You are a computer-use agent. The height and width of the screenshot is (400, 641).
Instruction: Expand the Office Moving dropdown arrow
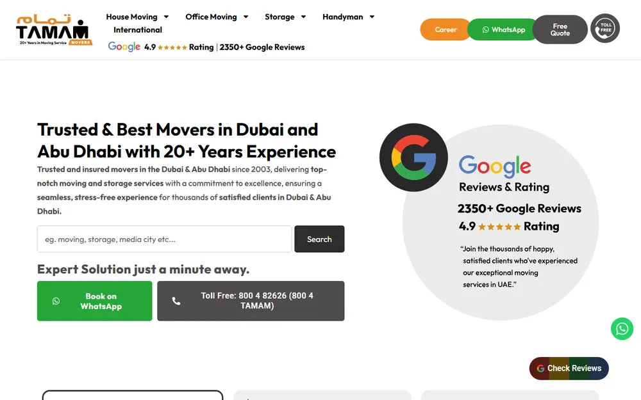pos(246,17)
